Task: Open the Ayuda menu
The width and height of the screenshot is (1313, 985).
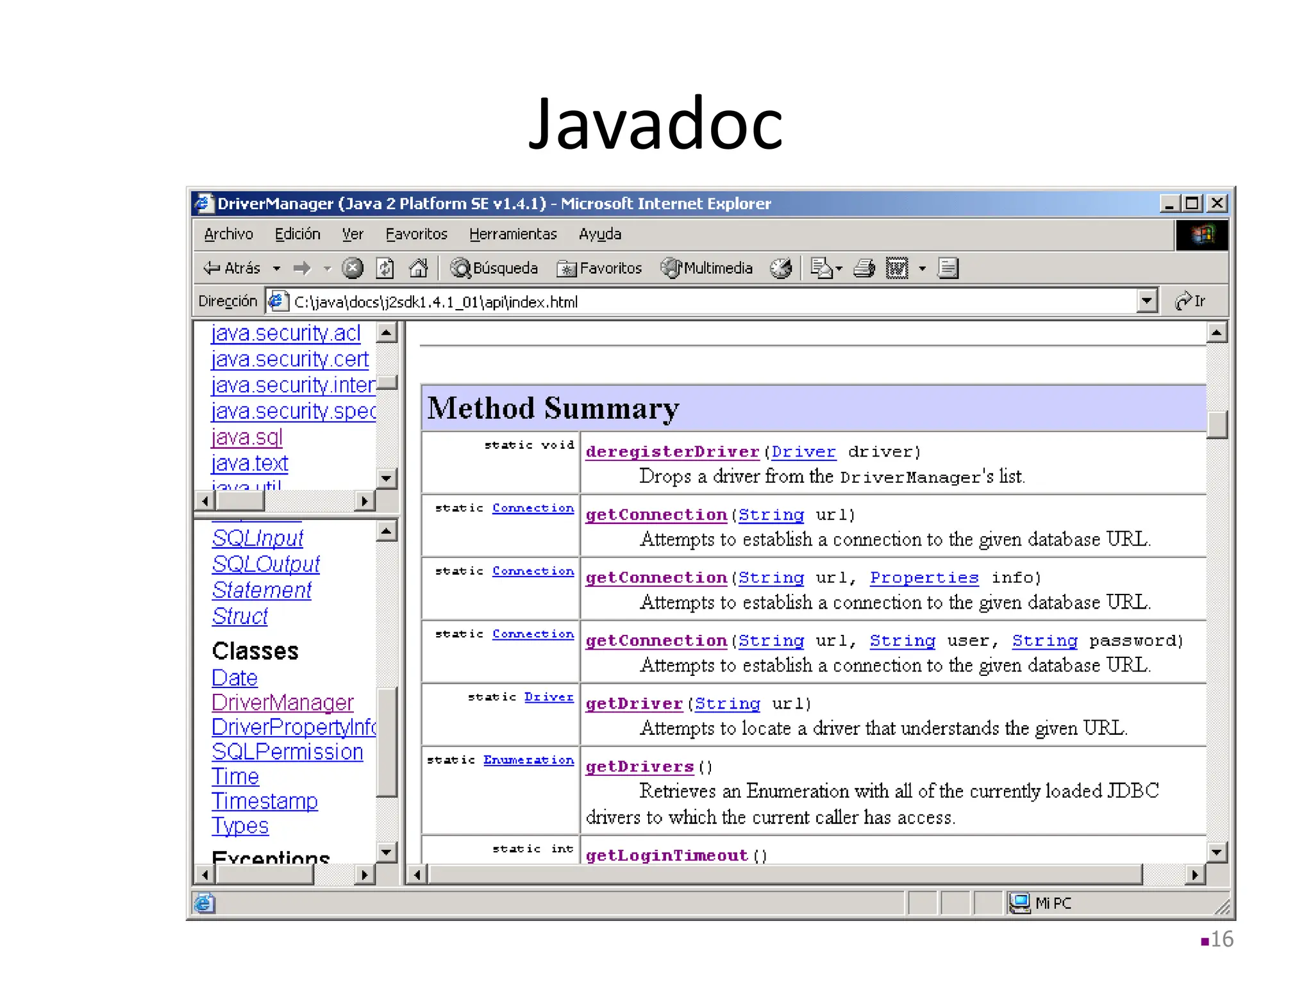Action: (x=600, y=234)
